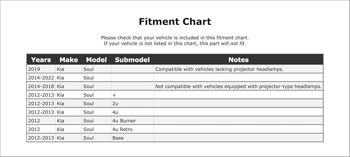Image resolution: width=350 pixels, height=157 pixels.
Task: Click the Kia cell in the 2019 row
Action: pyautogui.click(x=61, y=69)
